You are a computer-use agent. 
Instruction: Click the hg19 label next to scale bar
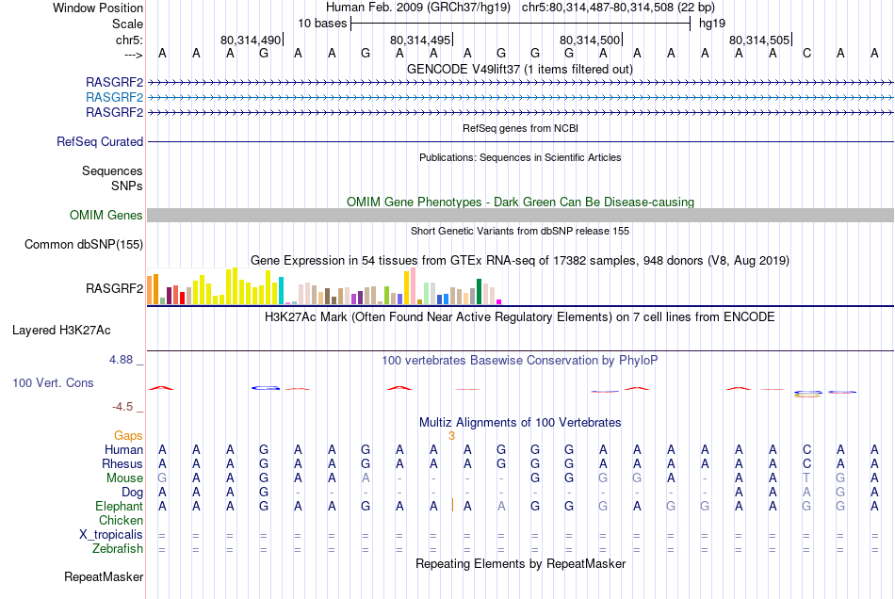[x=712, y=24]
